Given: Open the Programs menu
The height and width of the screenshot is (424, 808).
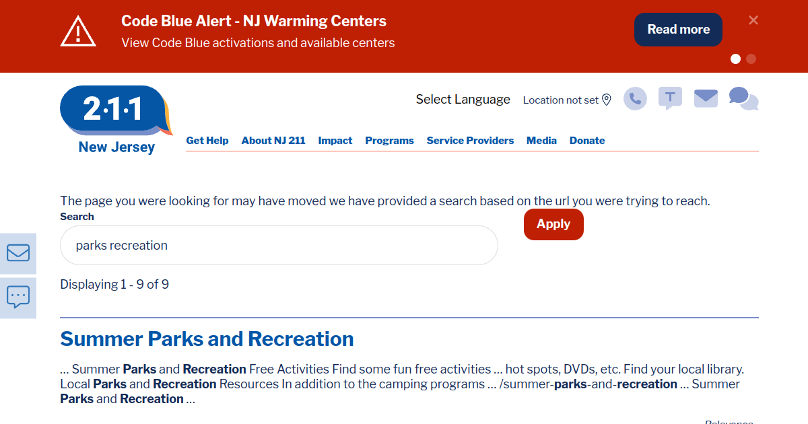Looking at the screenshot, I should click(389, 141).
